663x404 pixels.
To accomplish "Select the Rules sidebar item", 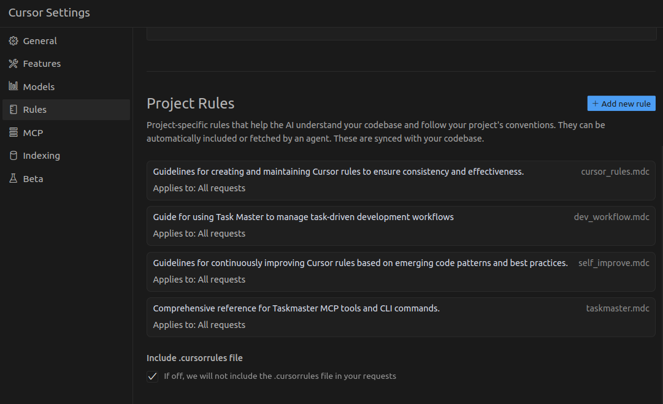I will [x=66, y=110].
